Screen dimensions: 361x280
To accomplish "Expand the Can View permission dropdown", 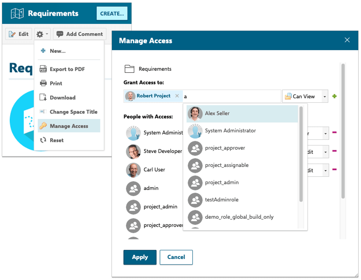I will pos(325,97).
